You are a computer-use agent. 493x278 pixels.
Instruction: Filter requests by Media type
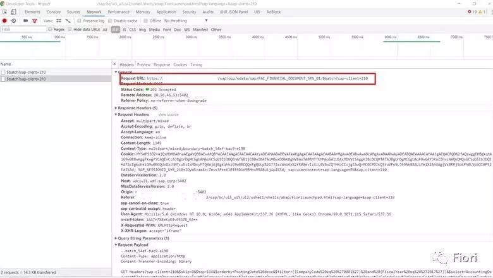154,30
